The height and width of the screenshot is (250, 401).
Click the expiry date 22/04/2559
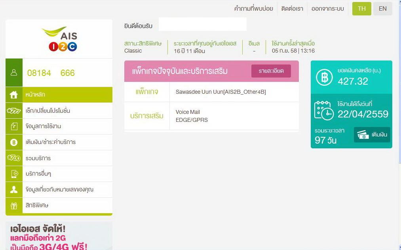[363, 114]
